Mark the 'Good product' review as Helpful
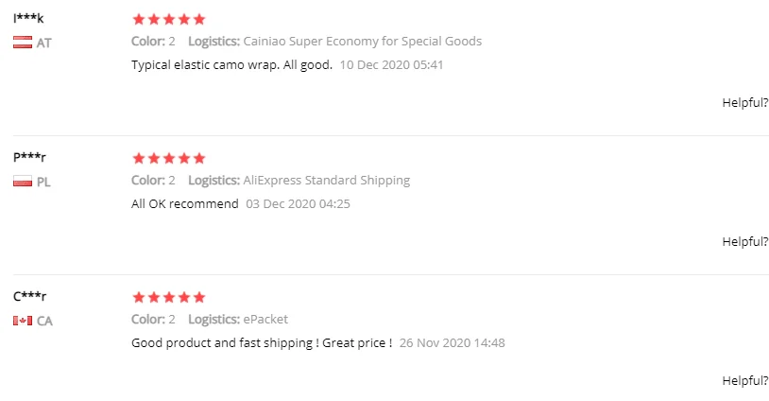Viewport: 769px width, 401px height. pos(744,380)
